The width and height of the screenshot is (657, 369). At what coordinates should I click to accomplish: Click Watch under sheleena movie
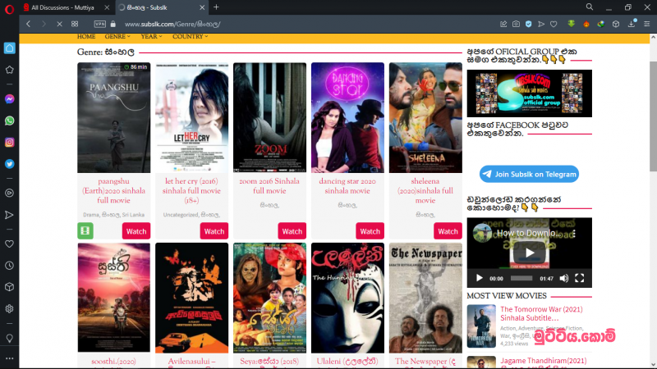448,231
